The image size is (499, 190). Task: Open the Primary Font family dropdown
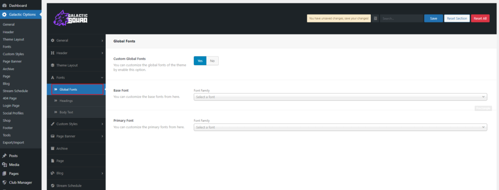click(340, 127)
